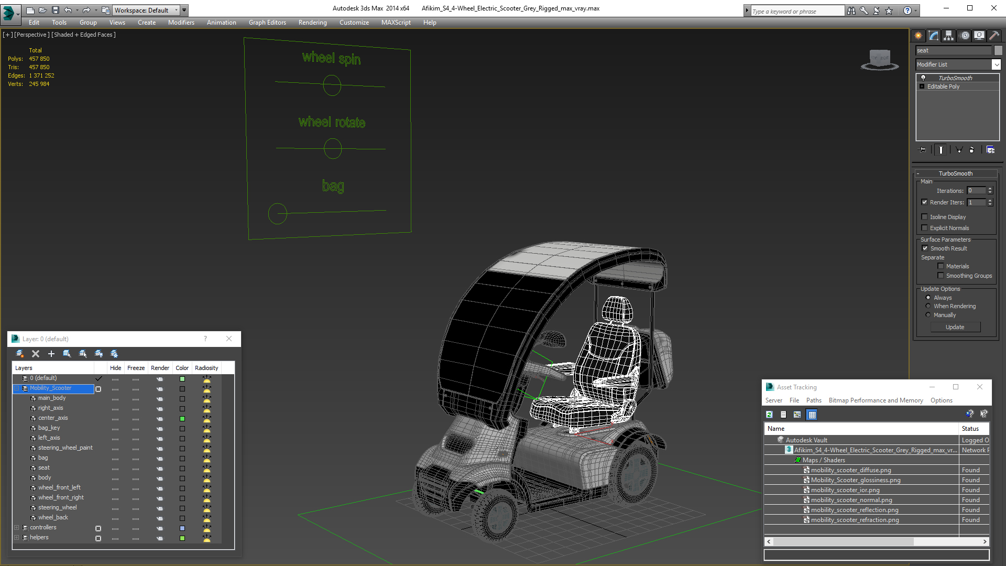Click the Status column header

[x=974, y=429]
